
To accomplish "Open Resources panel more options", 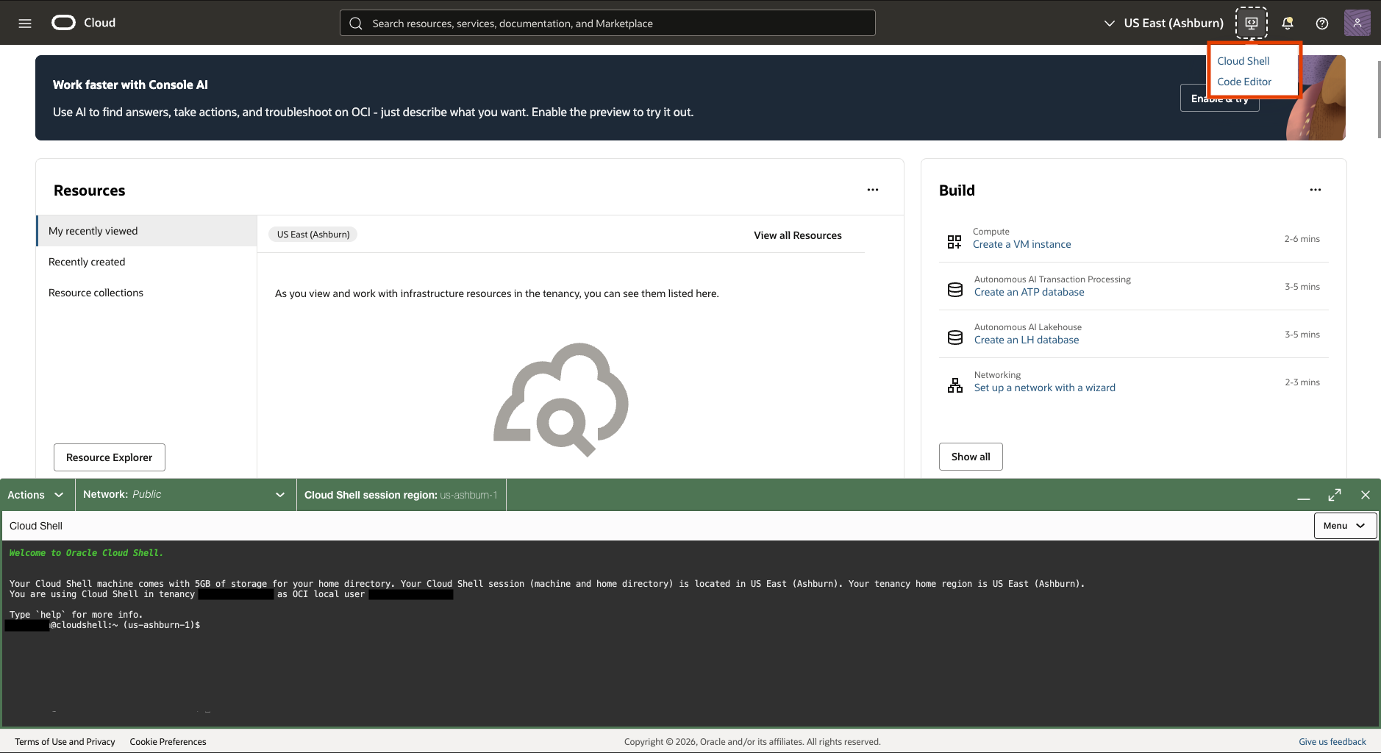I will click(873, 190).
